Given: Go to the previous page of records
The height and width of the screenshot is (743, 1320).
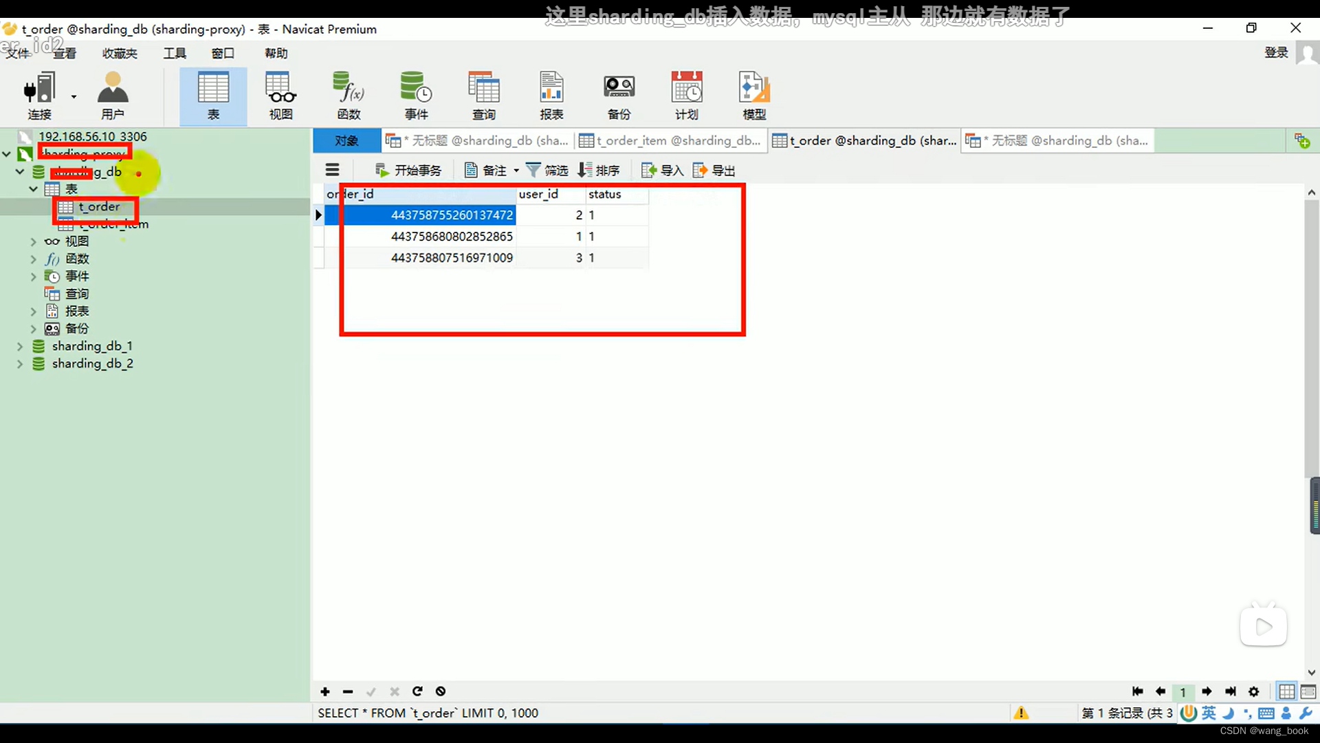Looking at the screenshot, I should 1160,691.
